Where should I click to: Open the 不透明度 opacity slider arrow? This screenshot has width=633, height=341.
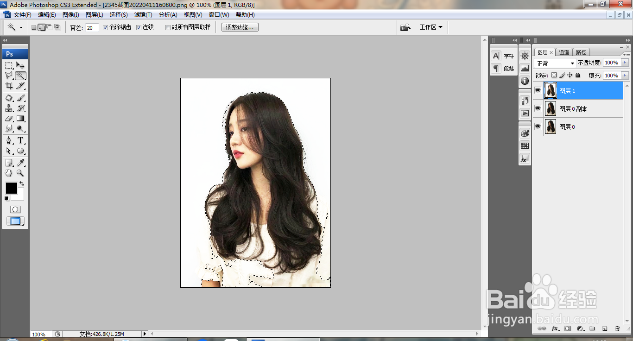click(x=625, y=63)
